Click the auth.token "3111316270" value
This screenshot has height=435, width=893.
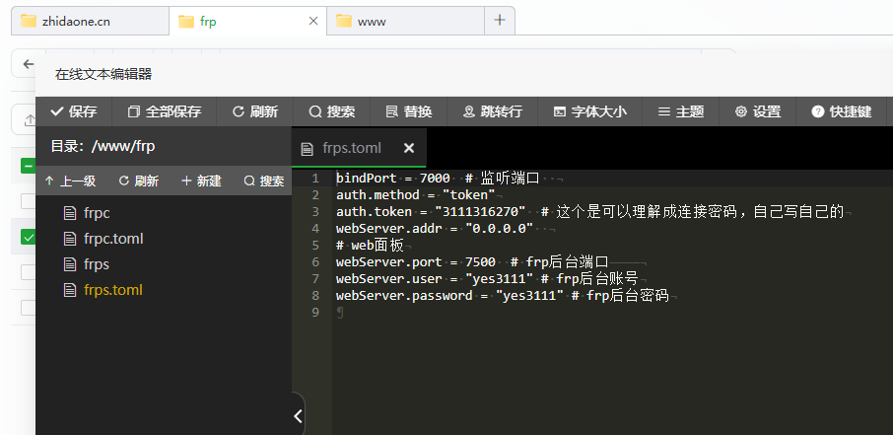(480, 211)
